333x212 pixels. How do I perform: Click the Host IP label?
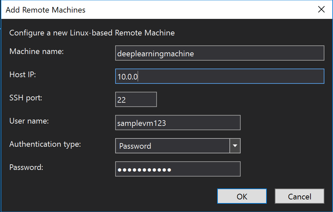point(22,75)
